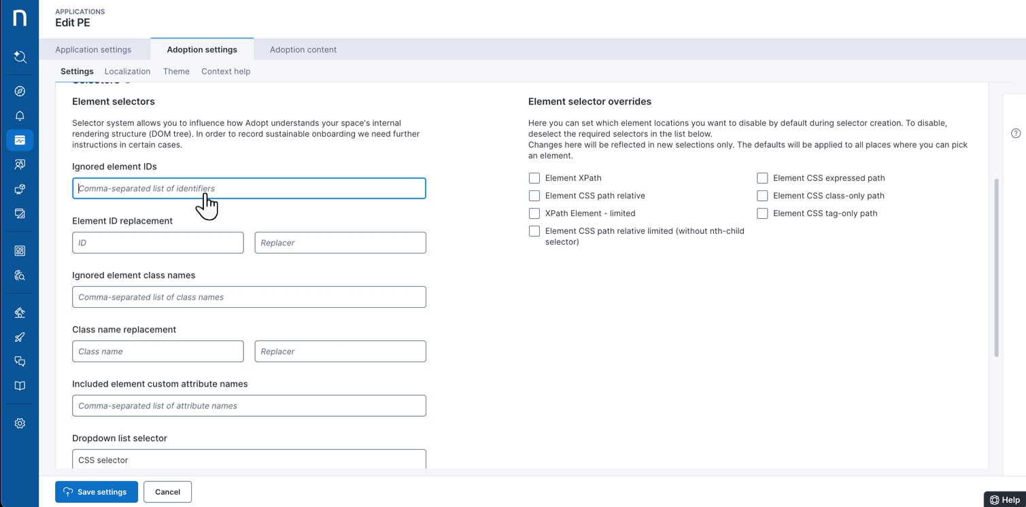Click the Cancel button
Image resolution: width=1026 pixels, height=507 pixels.
point(167,492)
